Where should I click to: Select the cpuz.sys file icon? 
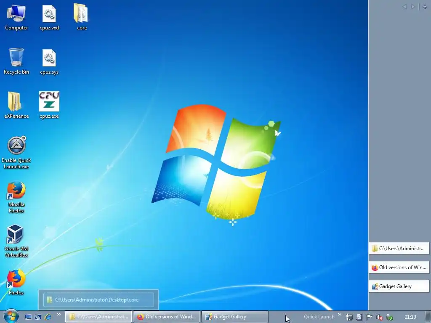(49, 61)
